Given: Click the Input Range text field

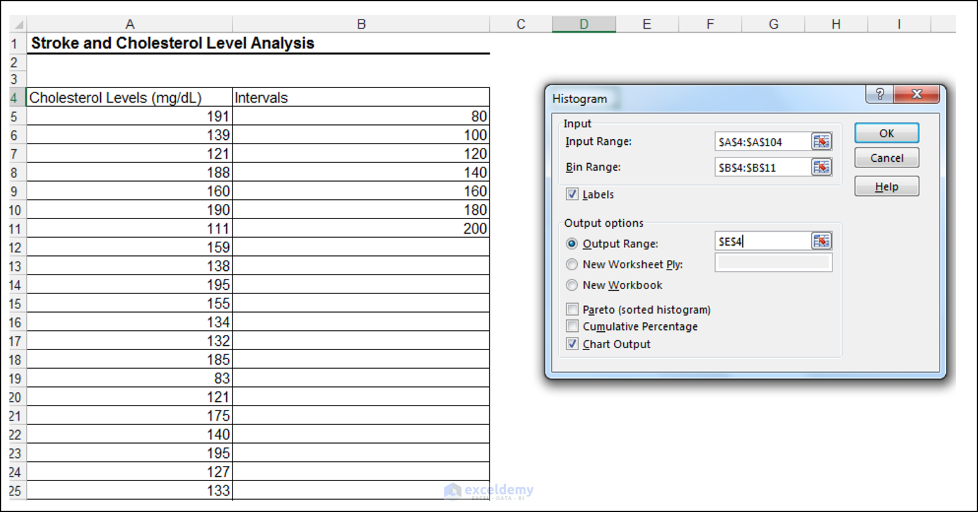Looking at the screenshot, I should (762, 142).
